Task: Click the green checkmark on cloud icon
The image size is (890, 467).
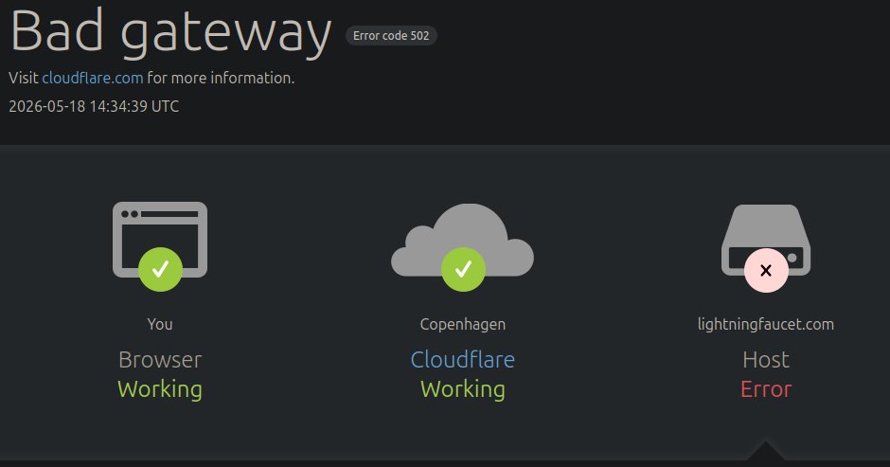Action: click(x=463, y=269)
